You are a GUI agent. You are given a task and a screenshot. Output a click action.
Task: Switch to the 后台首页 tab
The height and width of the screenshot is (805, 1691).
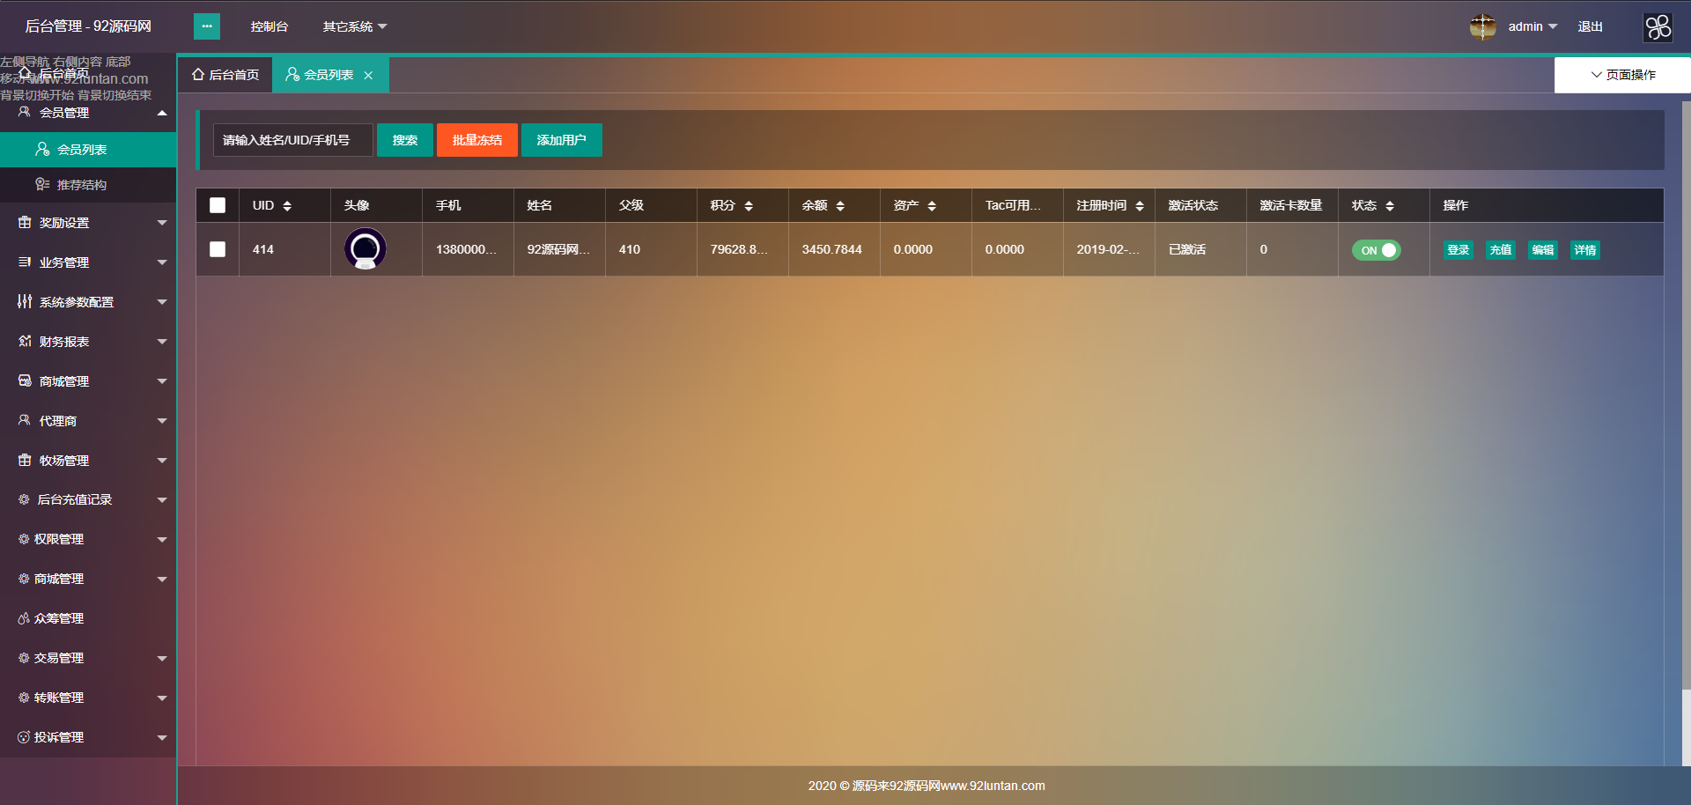click(x=225, y=75)
